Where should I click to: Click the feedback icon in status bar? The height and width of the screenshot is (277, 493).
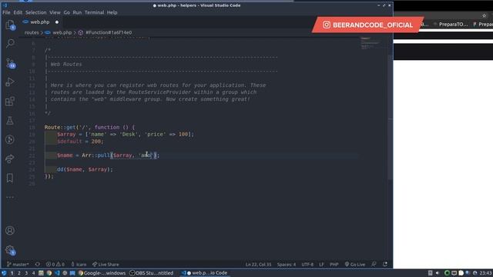tap(374, 265)
